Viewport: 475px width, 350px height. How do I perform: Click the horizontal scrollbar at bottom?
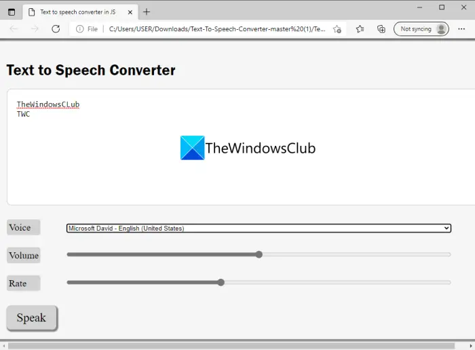pyautogui.click(x=231, y=346)
